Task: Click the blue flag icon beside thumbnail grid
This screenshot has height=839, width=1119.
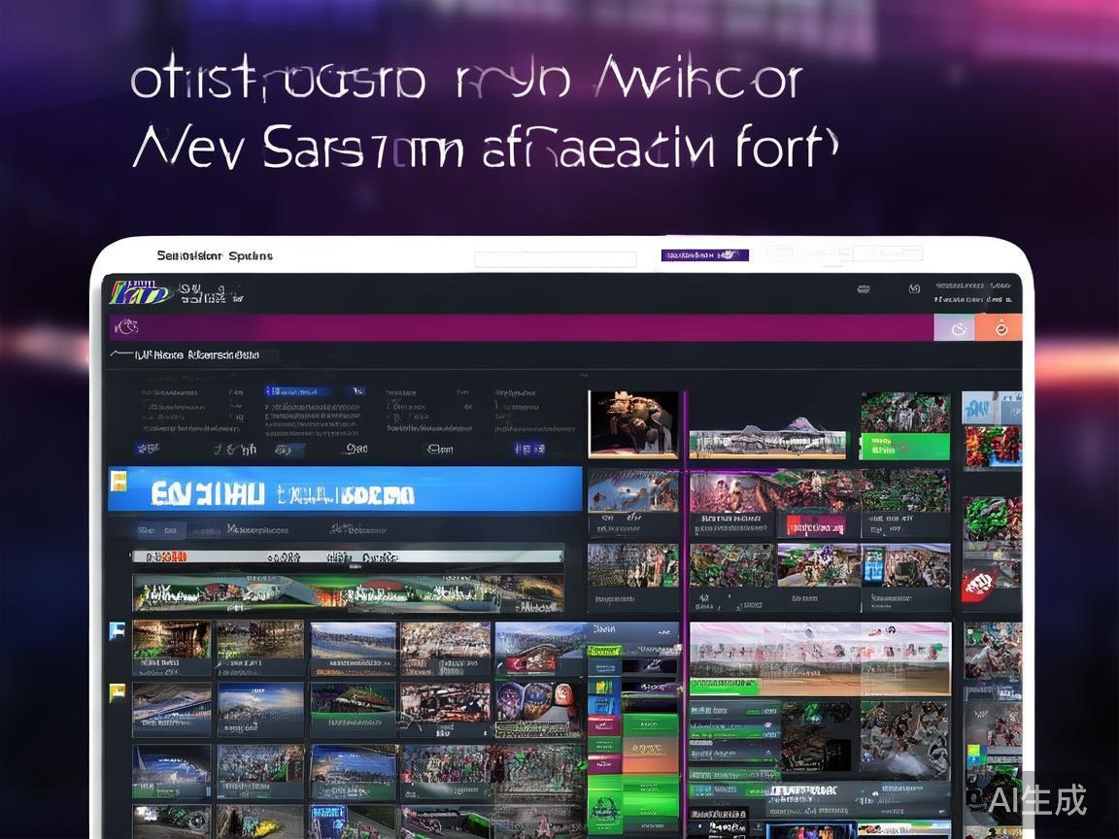Action: pos(118,631)
